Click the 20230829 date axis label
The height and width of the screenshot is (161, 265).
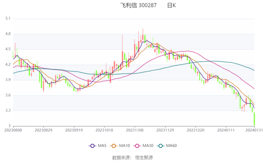tap(44, 130)
